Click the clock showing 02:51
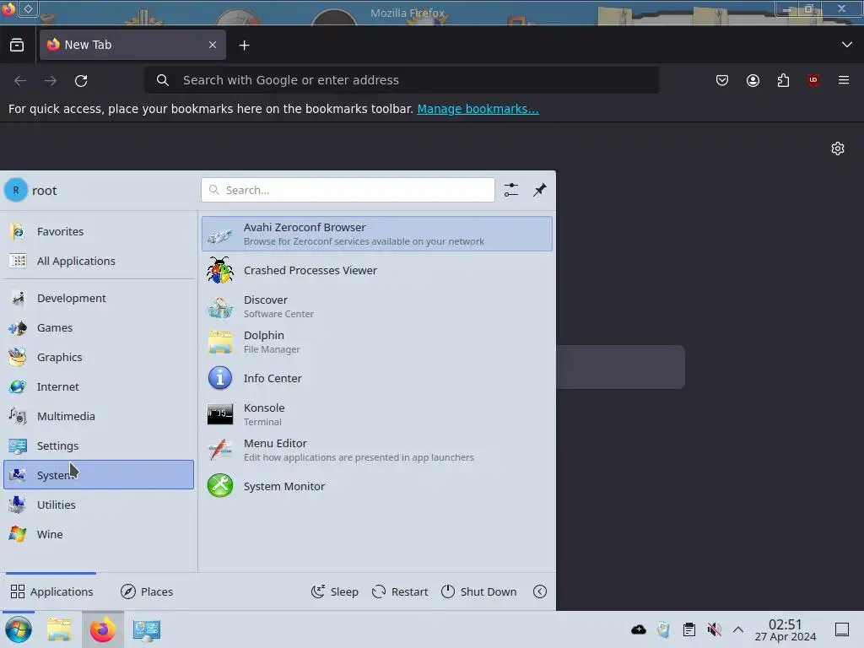 [x=786, y=629]
